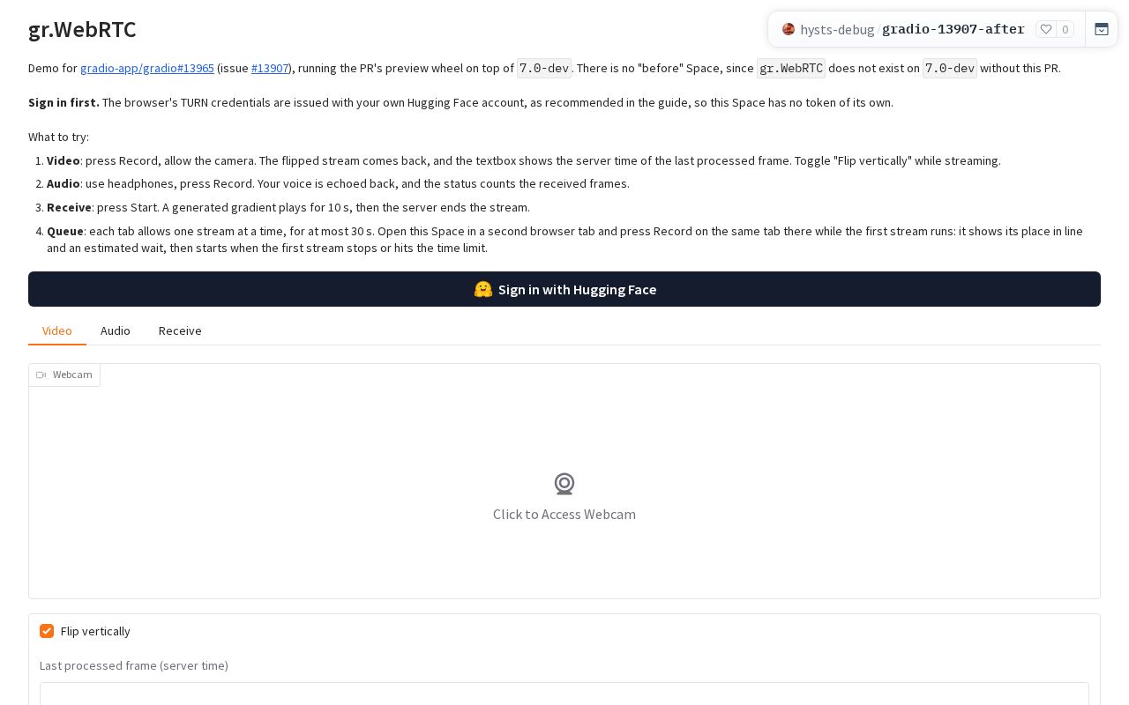The height and width of the screenshot is (705, 1129).
Task: Click the 'Sign in first.' bold text
Action: [x=64, y=102]
